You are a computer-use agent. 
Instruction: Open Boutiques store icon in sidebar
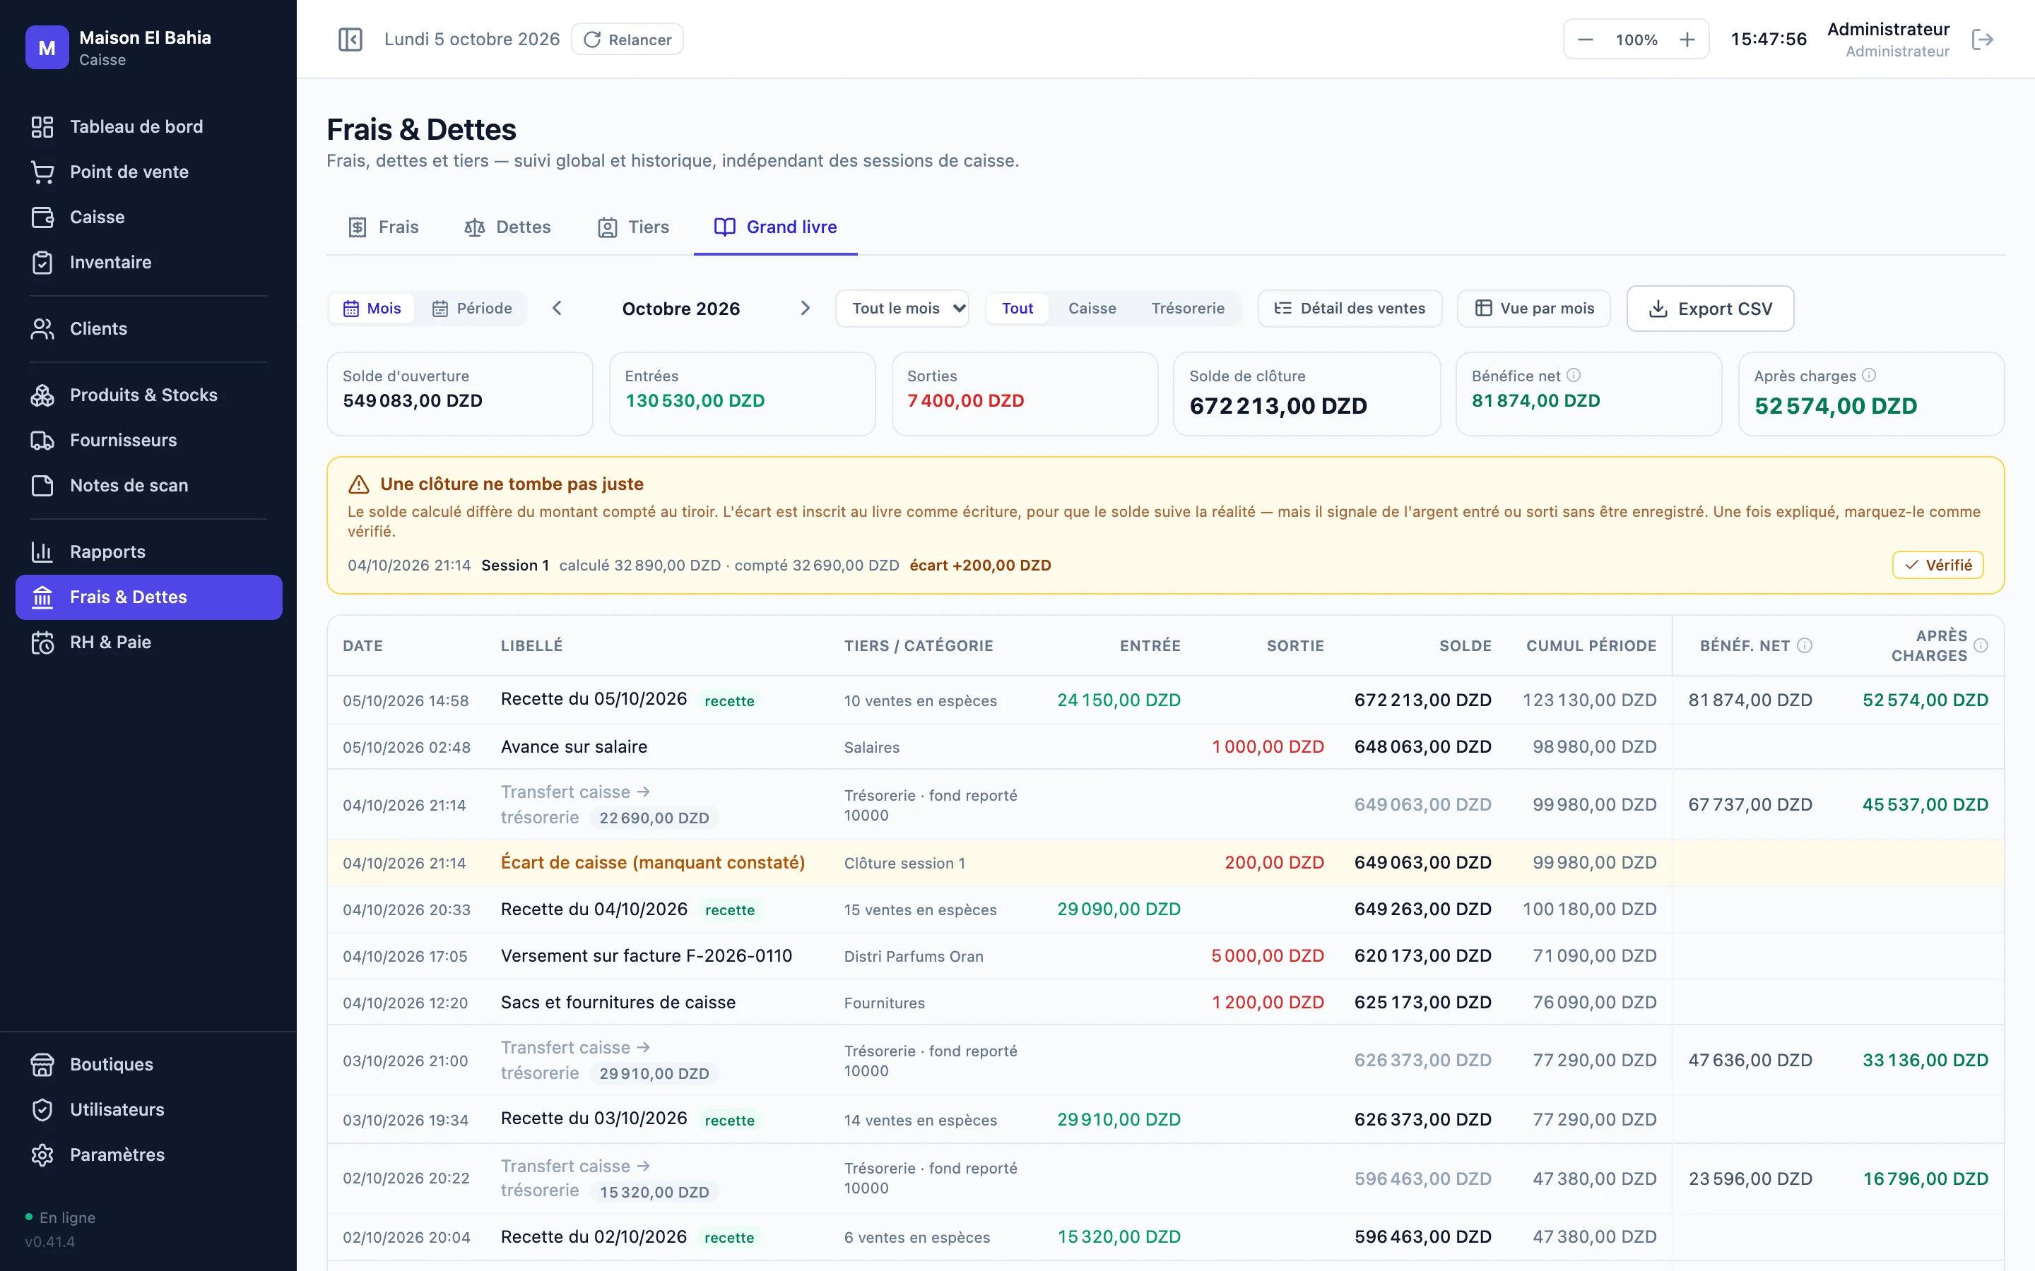tap(42, 1064)
